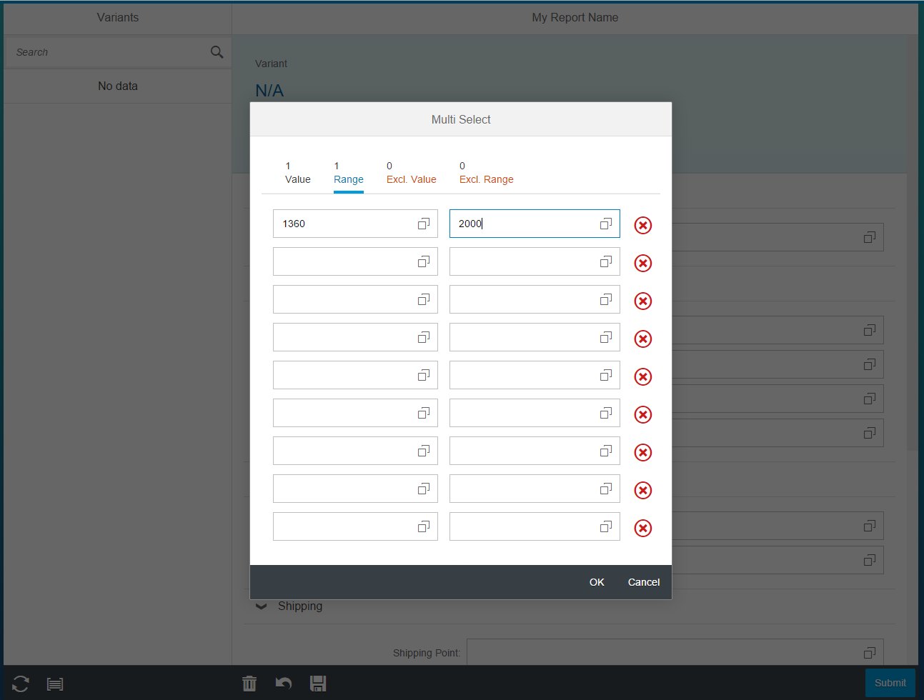Click the save floppy disk icon
This screenshot has height=700, width=924.
pyautogui.click(x=318, y=684)
